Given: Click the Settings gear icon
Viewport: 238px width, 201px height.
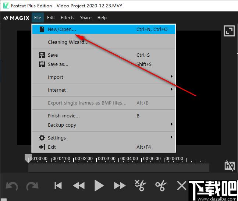Looking at the screenshot, I should [x=42, y=138].
